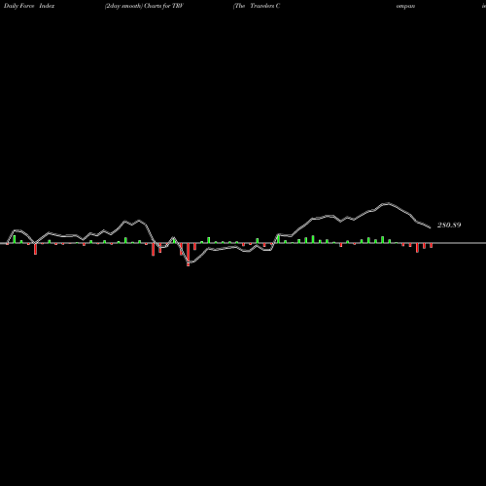Image resolution: width=486 pixels, height=486 pixels.
Task: Click the longest red force index bar
Action: [x=189, y=255]
